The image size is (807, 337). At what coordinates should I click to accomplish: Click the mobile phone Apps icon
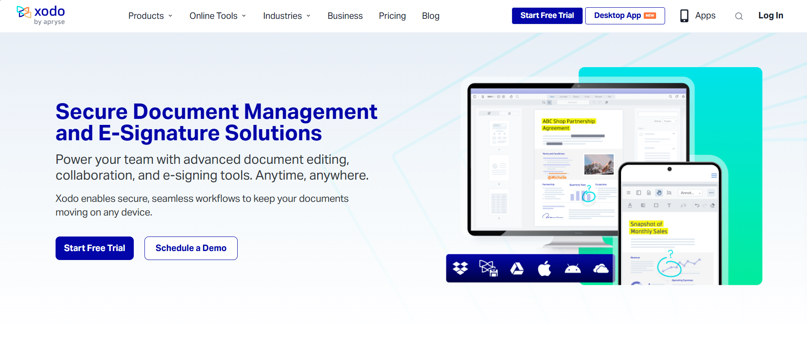pyautogui.click(x=684, y=16)
